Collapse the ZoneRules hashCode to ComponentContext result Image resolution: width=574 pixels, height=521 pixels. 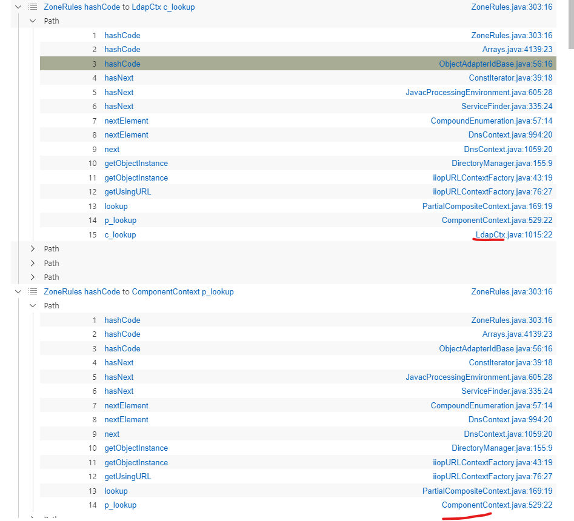click(18, 292)
